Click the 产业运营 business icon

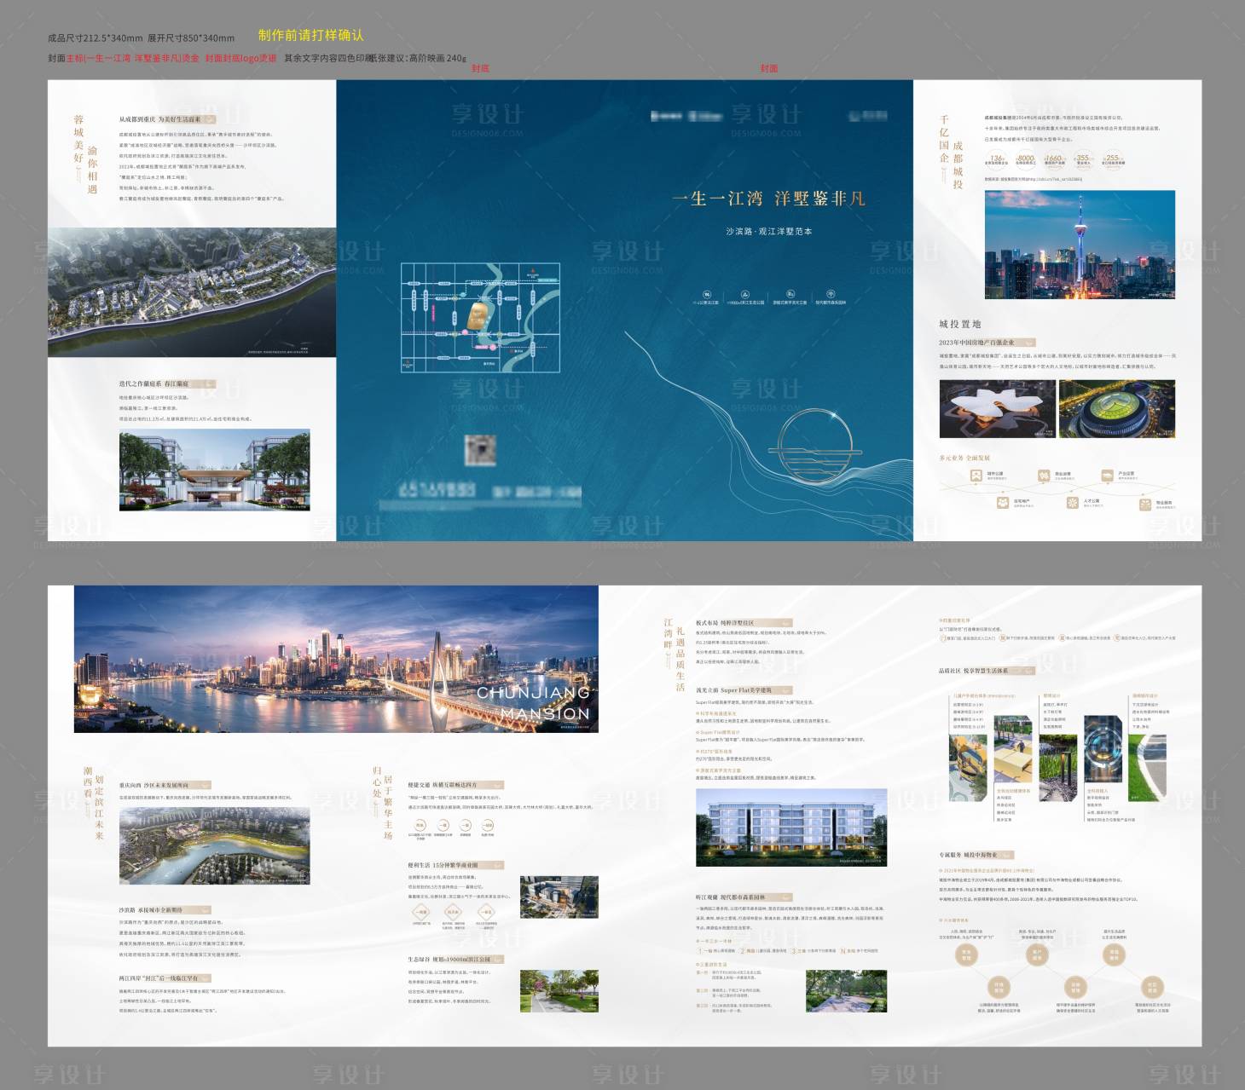(x=1108, y=476)
